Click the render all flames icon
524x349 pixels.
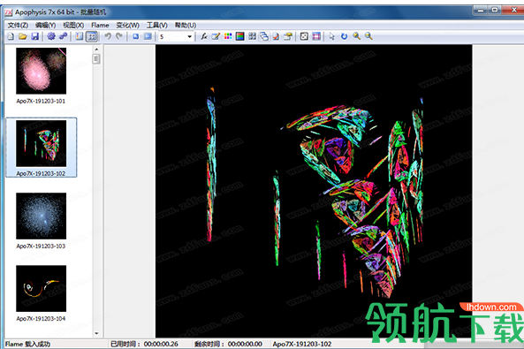click(x=63, y=36)
